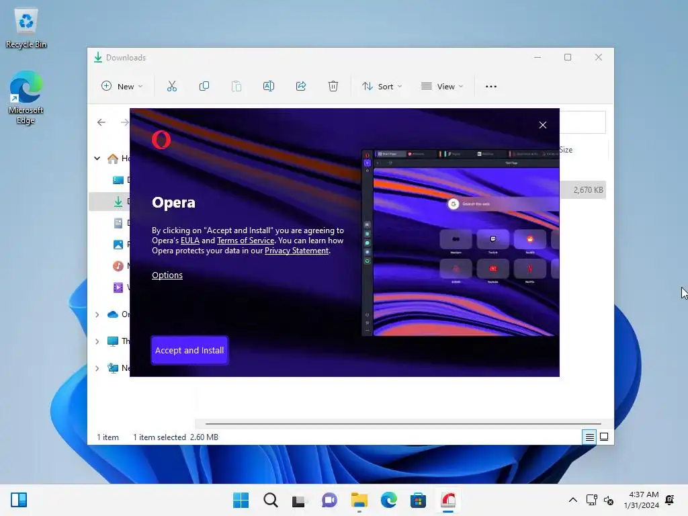Click the Paste icon in Downloads toolbar
Viewport: 688px width, 516px height.
(x=236, y=87)
